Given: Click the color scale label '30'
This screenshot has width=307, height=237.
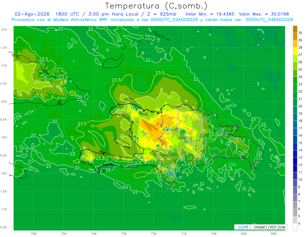Looking at the screenshot, I should tap(300, 32).
